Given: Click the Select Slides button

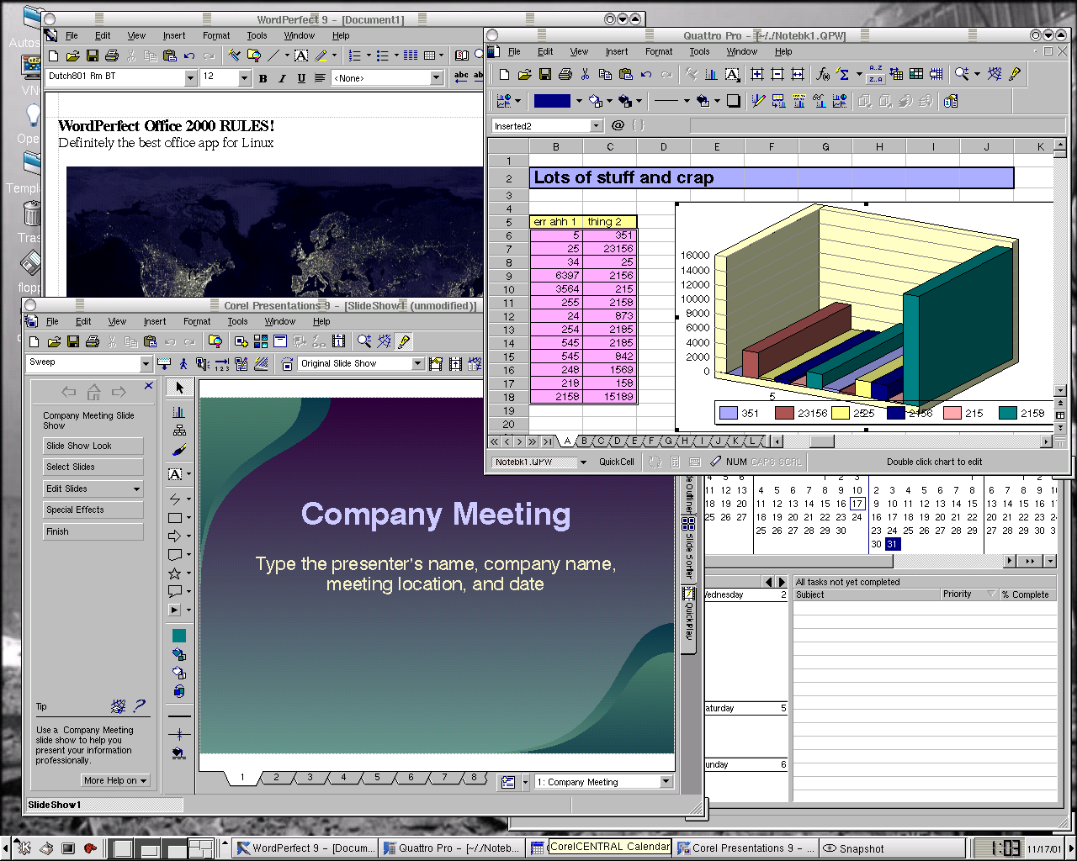Looking at the screenshot, I should point(93,467).
